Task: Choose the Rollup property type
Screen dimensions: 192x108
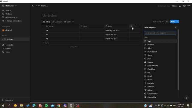Action: 160,90
